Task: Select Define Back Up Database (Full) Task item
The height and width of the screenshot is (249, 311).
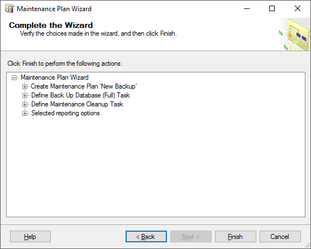Action: (x=80, y=95)
